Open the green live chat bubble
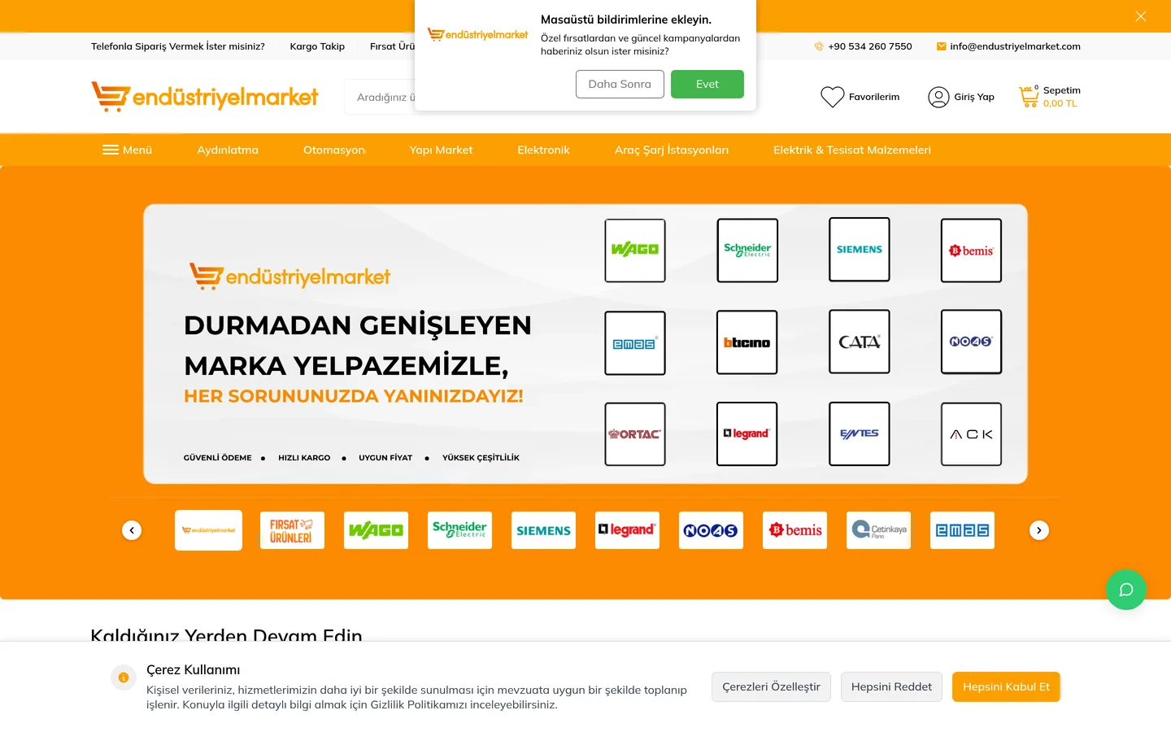This screenshot has height=732, width=1171. coord(1126,590)
